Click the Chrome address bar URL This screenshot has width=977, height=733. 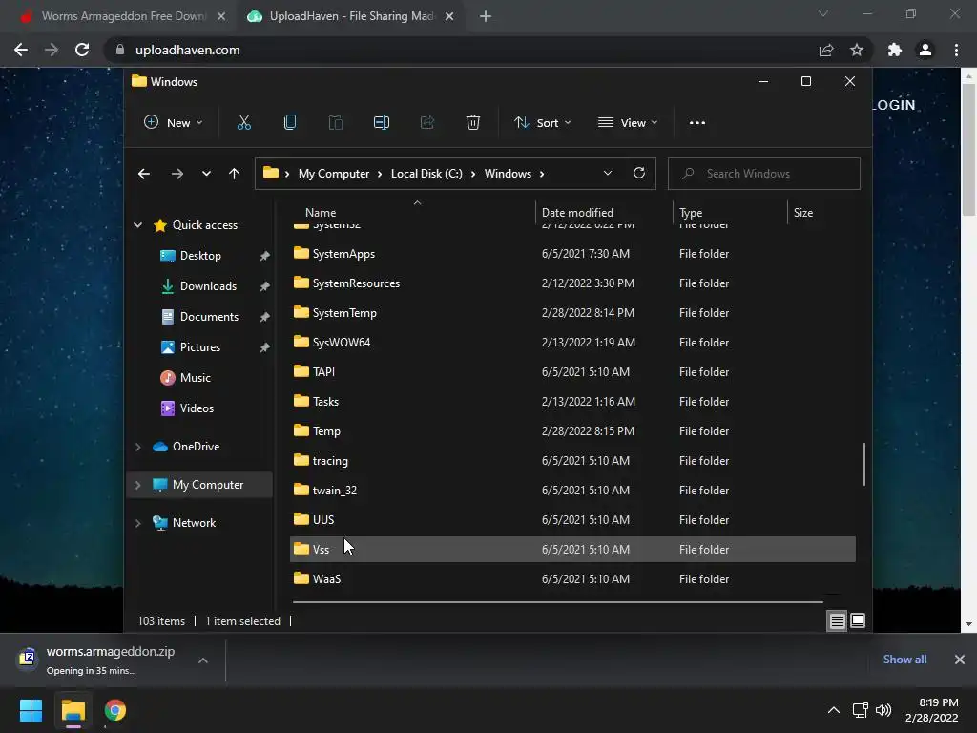(x=188, y=50)
